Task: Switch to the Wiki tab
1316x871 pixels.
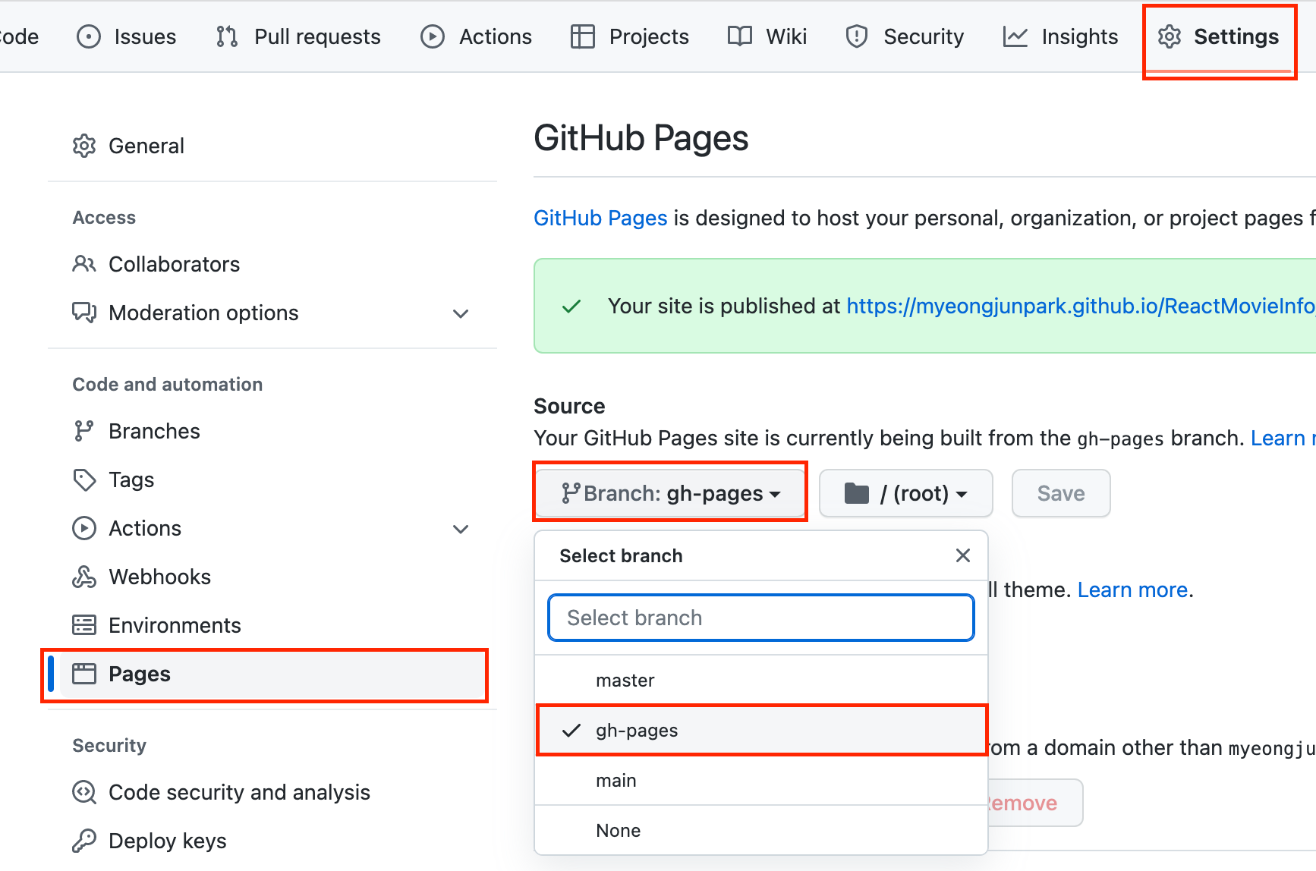Action: click(767, 36)
